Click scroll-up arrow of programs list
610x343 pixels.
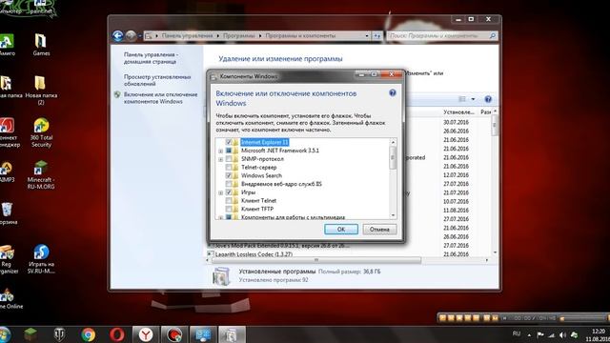495,111
